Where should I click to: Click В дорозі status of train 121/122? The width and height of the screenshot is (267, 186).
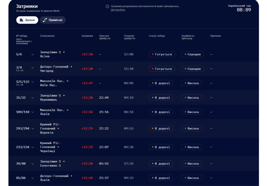click(x=161, y=83)
